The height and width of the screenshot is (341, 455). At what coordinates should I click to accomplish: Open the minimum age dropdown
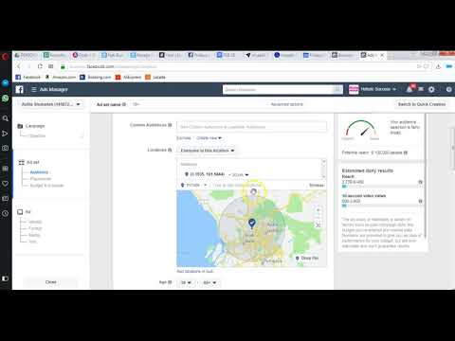point(186,282)
